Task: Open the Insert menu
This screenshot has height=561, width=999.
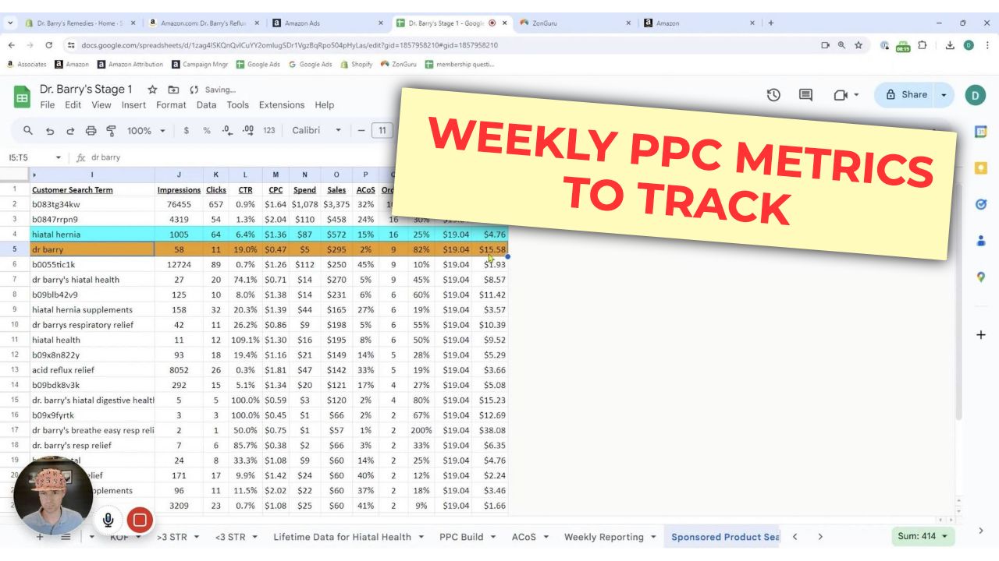Action: point(133,105)
